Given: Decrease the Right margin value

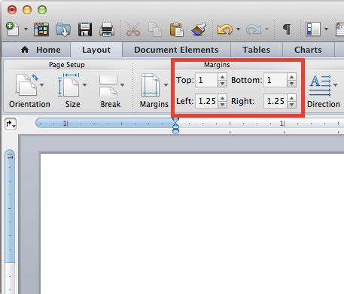Looking at the screenshot, I should [x=291, y=105].
